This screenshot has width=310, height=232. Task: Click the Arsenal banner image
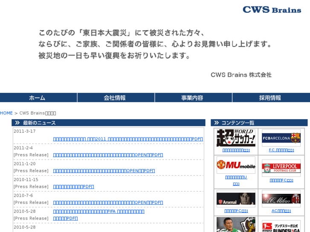236,199
